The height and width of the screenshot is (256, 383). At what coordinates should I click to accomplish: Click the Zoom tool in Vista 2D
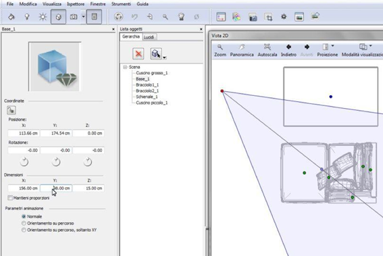point(220,51)
